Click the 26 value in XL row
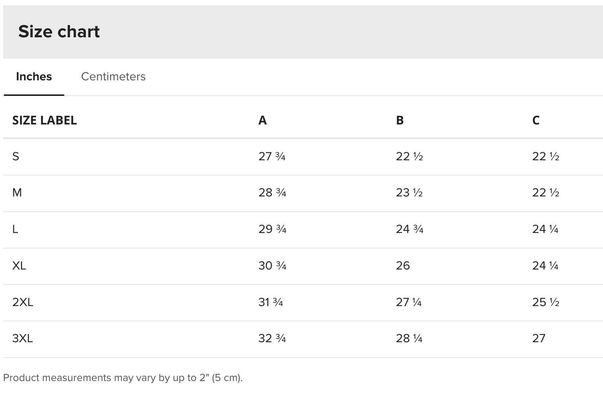The image size is (603, 405). (403, 265)
